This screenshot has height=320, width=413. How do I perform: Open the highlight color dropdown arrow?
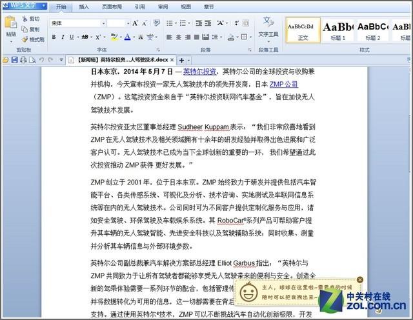point(121,37)
